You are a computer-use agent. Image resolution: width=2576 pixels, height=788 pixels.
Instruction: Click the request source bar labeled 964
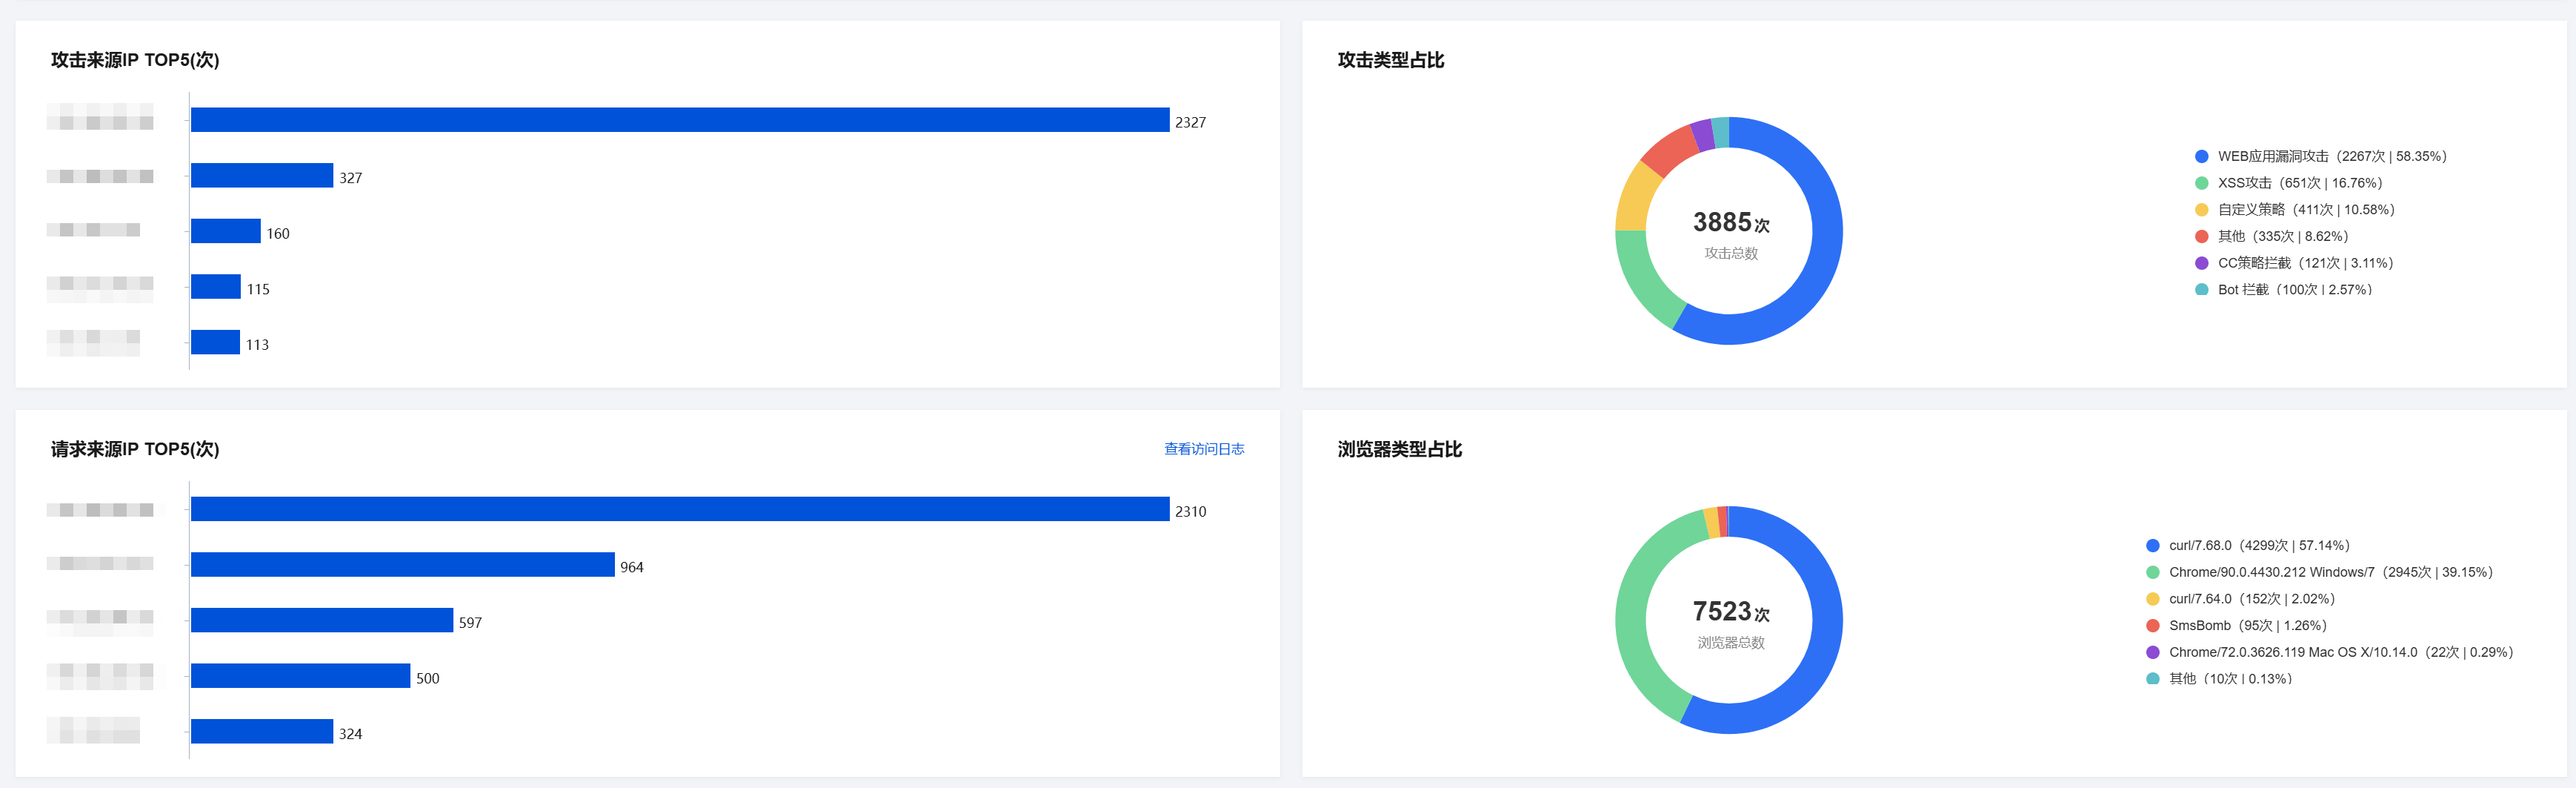click(403, 565)
